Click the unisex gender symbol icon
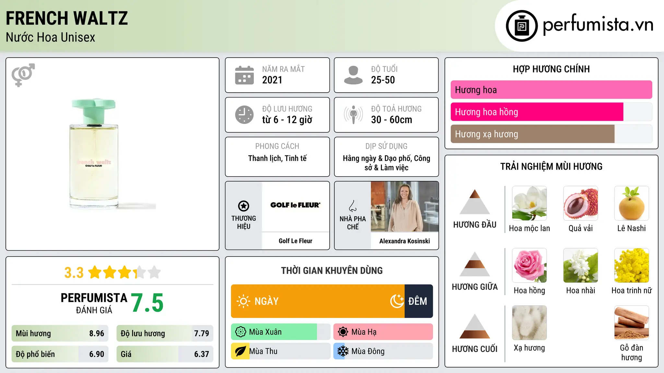664x373 pixels. (23, 75)
